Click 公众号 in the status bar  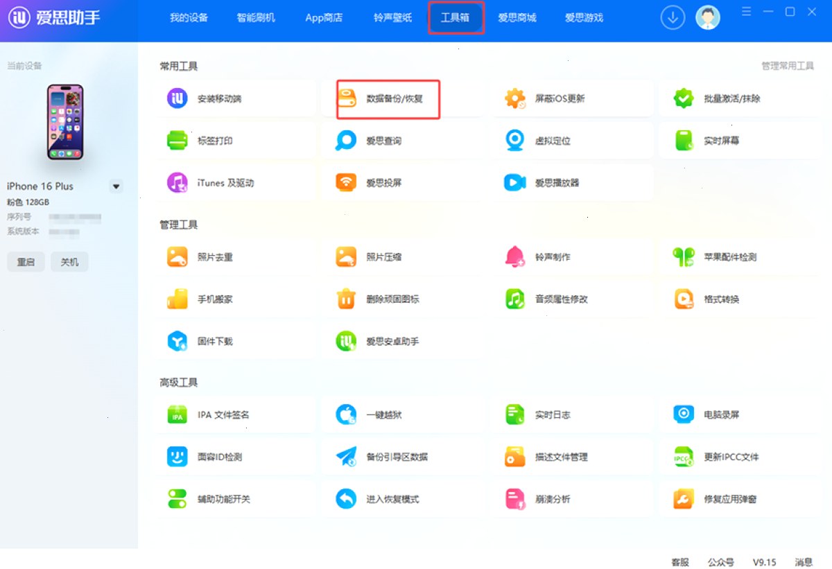tap(721, 562)
